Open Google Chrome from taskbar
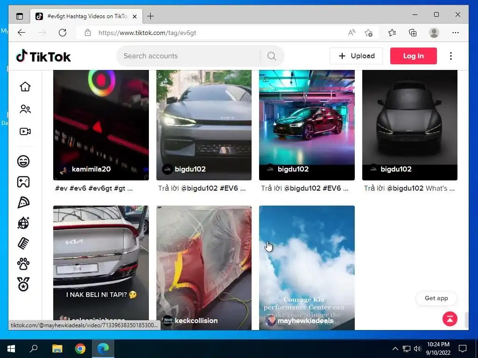The height and width of the screenshot is (358, 478). [80, 349]
